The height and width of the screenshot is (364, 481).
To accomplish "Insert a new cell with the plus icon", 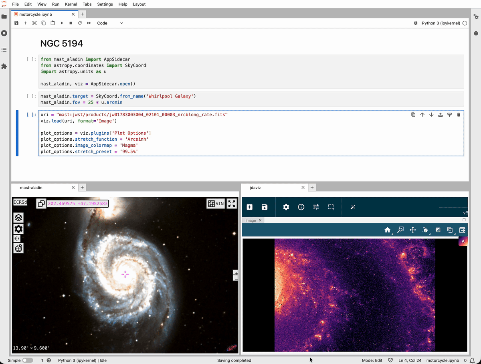I will [x=25, y=23].
